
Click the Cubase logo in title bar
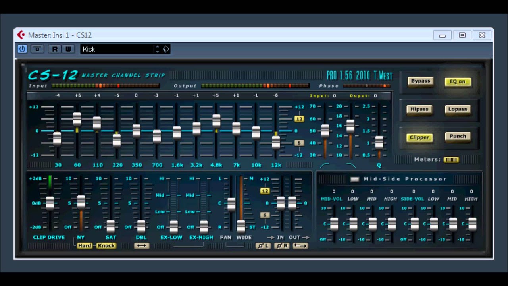[21, 35]
